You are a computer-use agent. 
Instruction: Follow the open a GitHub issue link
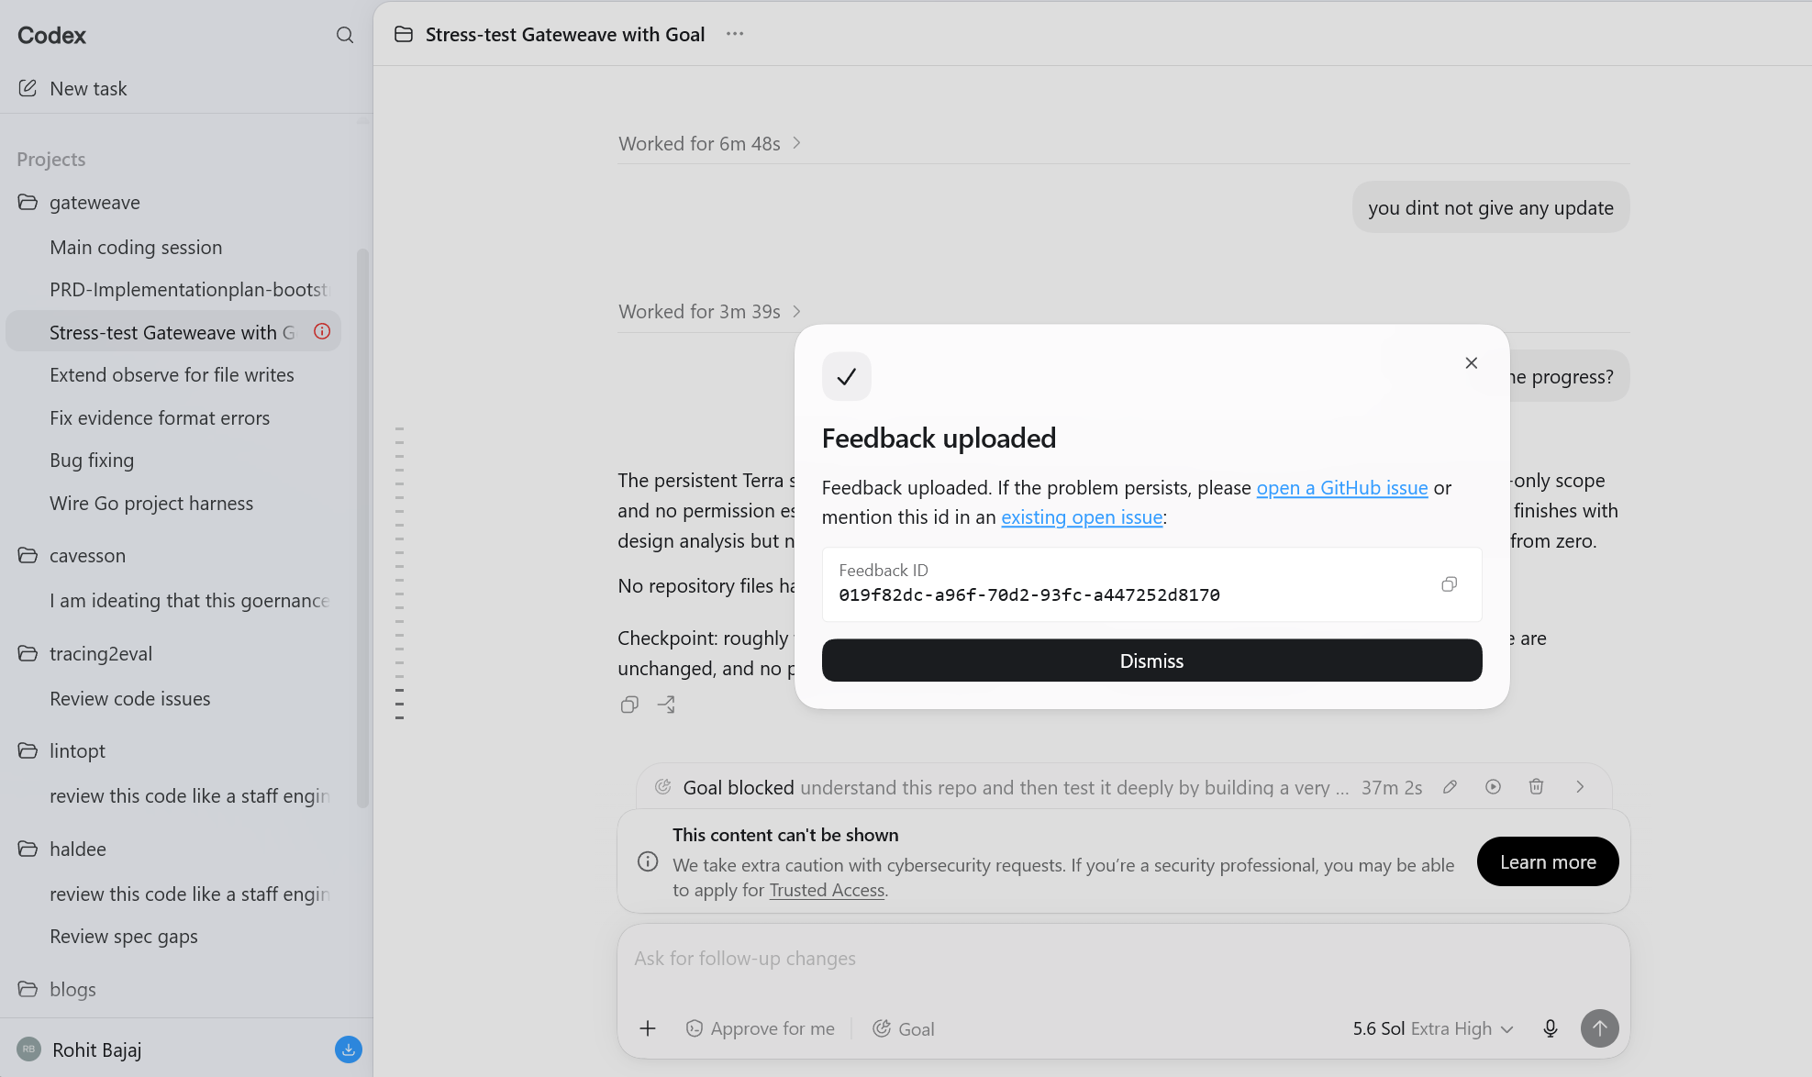tap(1342, 487)
